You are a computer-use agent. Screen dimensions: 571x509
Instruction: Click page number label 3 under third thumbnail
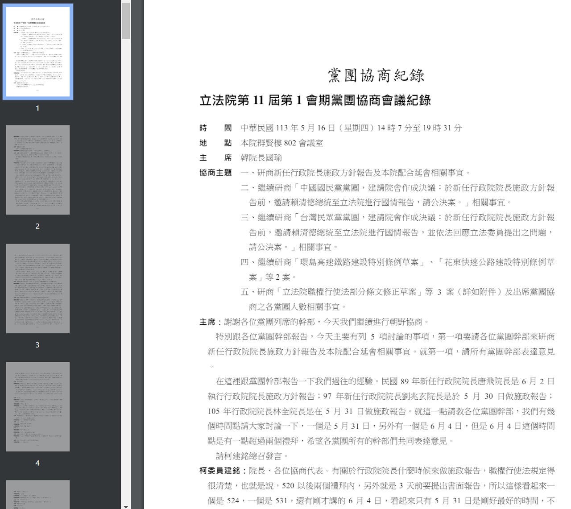click(x=37, y=345)
